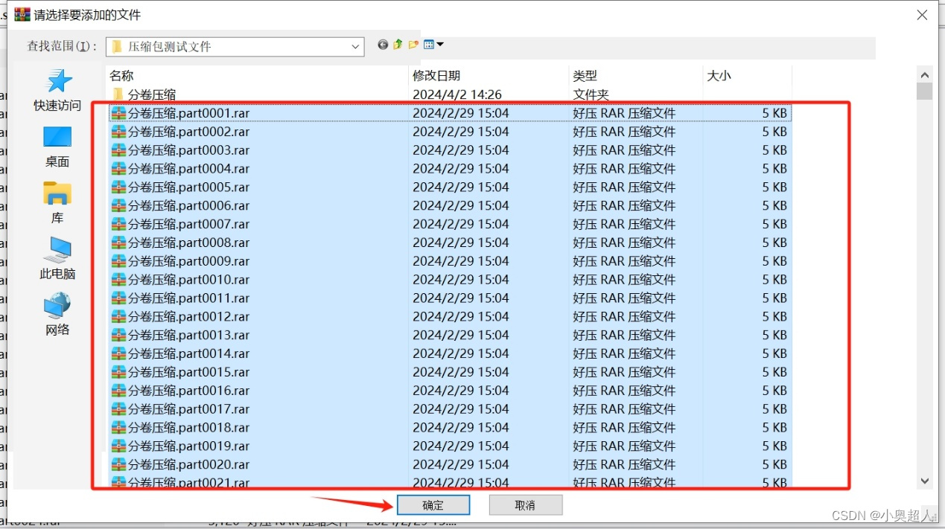Click the 文件夹 type of 分卷压缩 folder
The width and height of the screenshot is (945, 529).
pyautogui.click(x=591, y=94)
